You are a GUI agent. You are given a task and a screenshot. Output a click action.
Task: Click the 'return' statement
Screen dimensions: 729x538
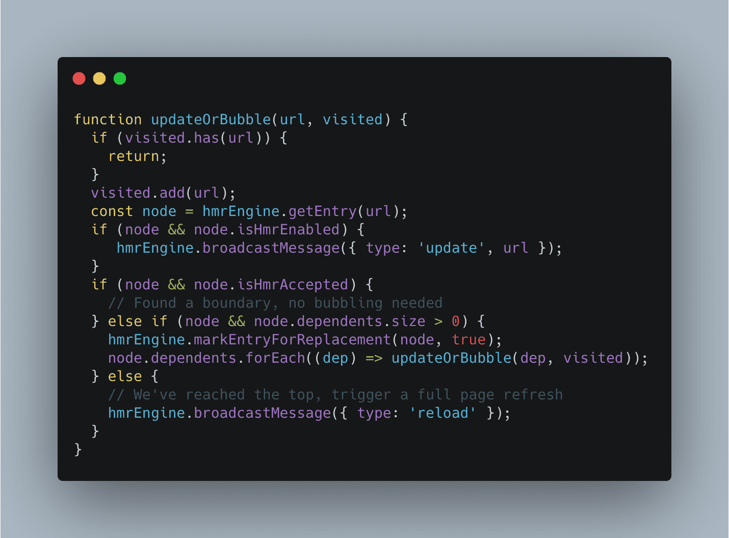click(134, 156)
